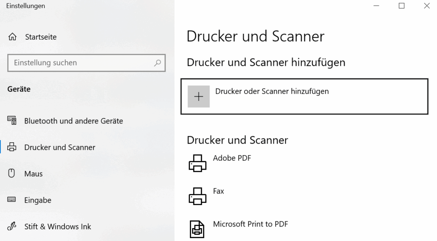Screen dimensions: 437x241
Task: Maximize the Einstellungen window
Action: [x=402, y=6]
